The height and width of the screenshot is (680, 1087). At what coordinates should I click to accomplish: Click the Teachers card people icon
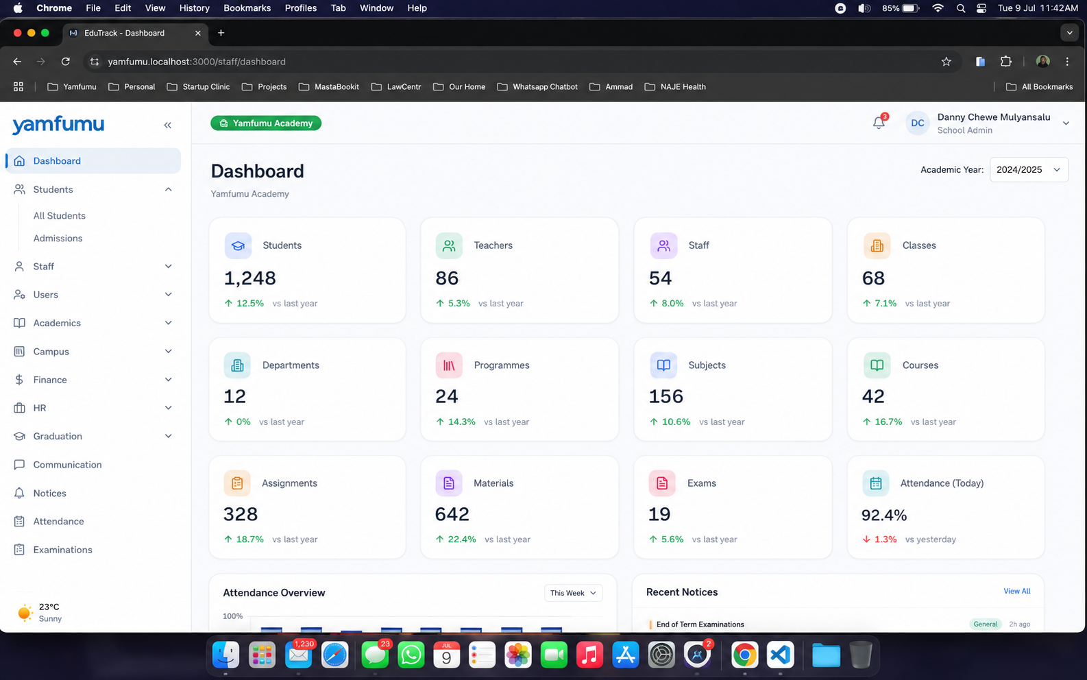point(449,245)
